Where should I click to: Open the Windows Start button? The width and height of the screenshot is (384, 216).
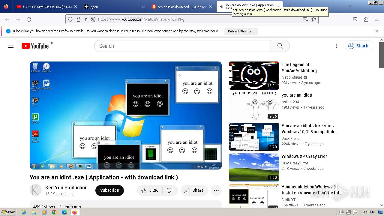tap(8, 212)
